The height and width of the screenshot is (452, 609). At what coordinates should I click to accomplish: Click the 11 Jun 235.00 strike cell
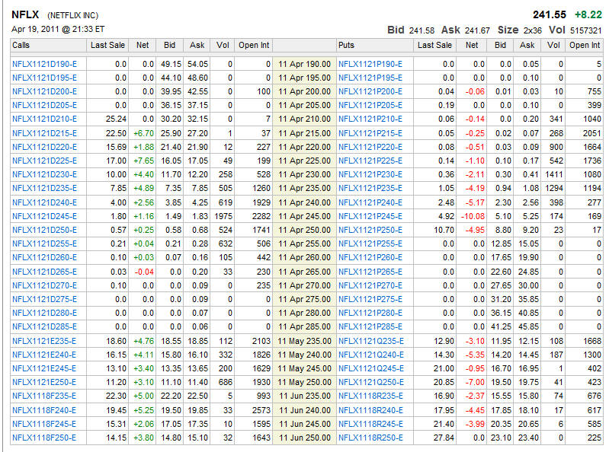[x=304, y=396]
